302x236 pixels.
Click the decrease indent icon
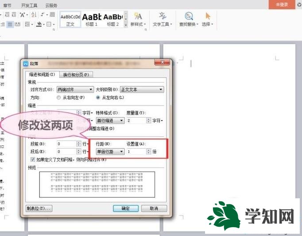click(x=7, y=15)
